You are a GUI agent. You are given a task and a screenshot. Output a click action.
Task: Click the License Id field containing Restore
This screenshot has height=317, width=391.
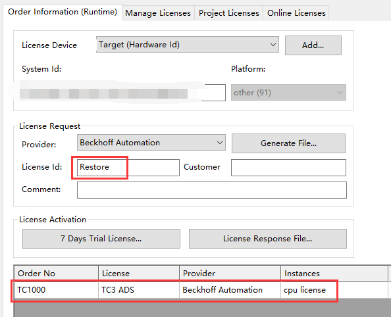pos(128,168)
